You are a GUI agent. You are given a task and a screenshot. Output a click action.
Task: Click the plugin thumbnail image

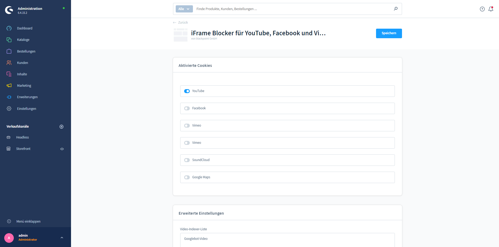(180, 35)
